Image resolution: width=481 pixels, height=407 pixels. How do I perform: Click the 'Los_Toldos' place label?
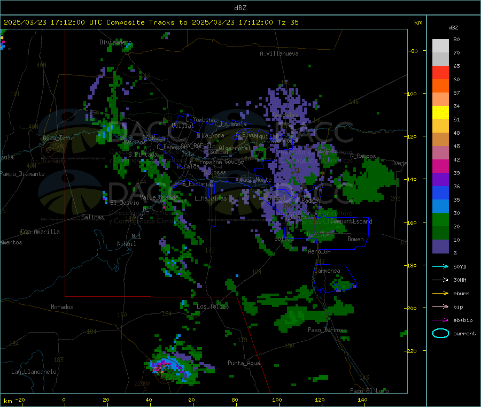click(x=213, y=306)
